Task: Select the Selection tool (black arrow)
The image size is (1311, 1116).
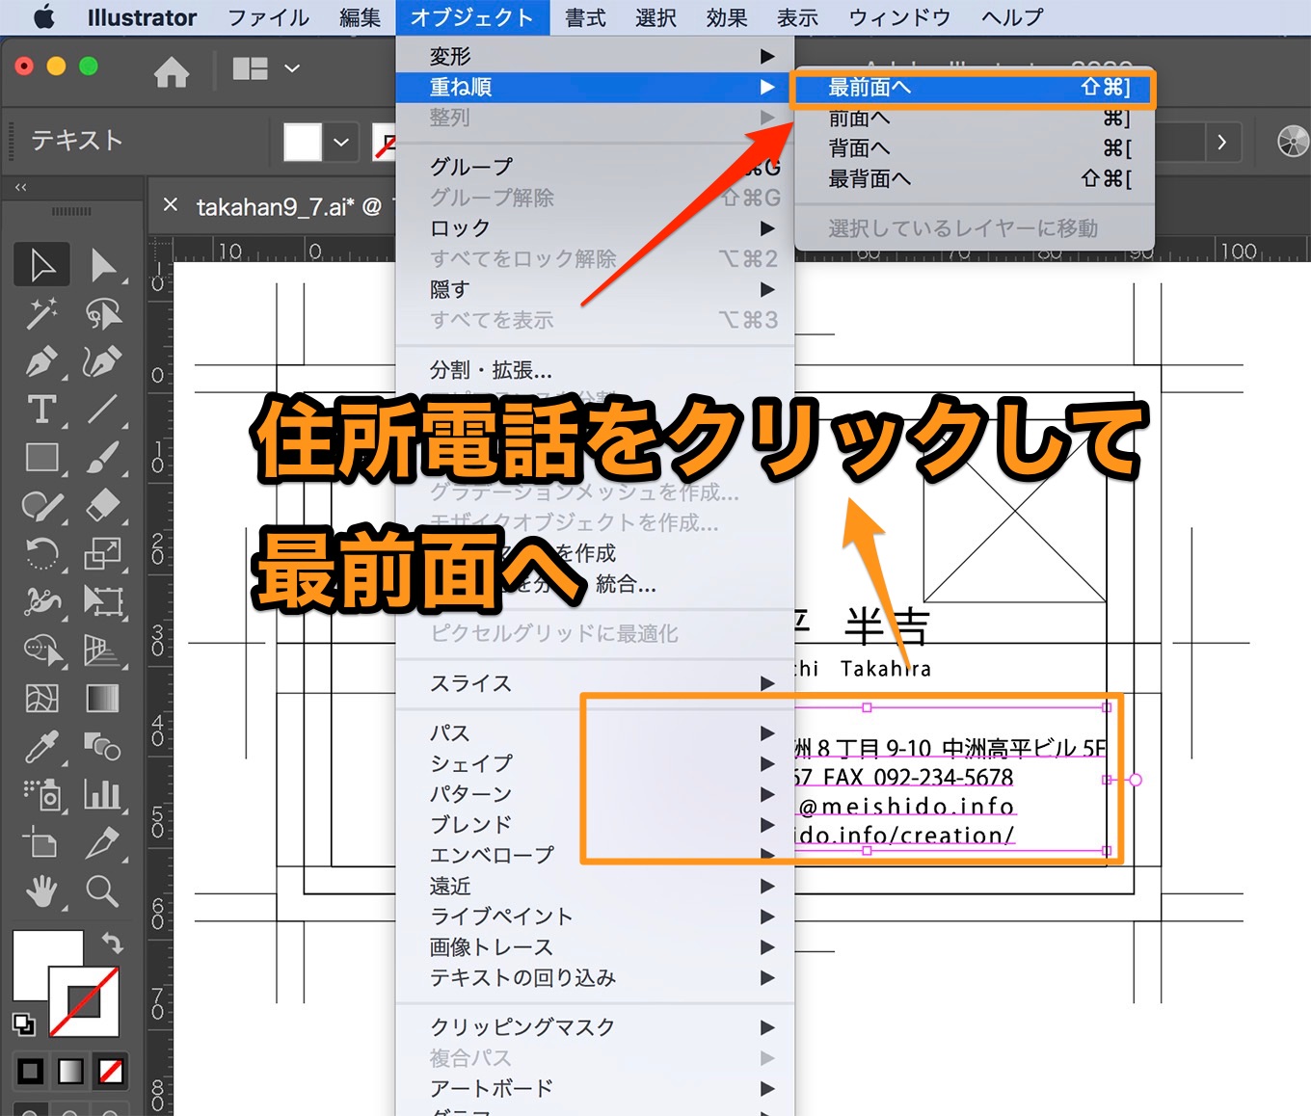Action: pyautogui.click(x=41, y=265)
